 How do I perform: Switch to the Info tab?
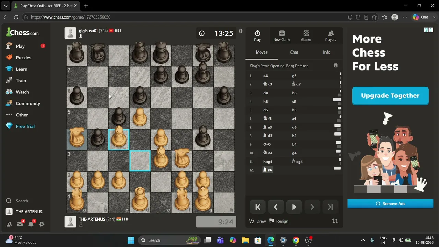pos(327,52)
